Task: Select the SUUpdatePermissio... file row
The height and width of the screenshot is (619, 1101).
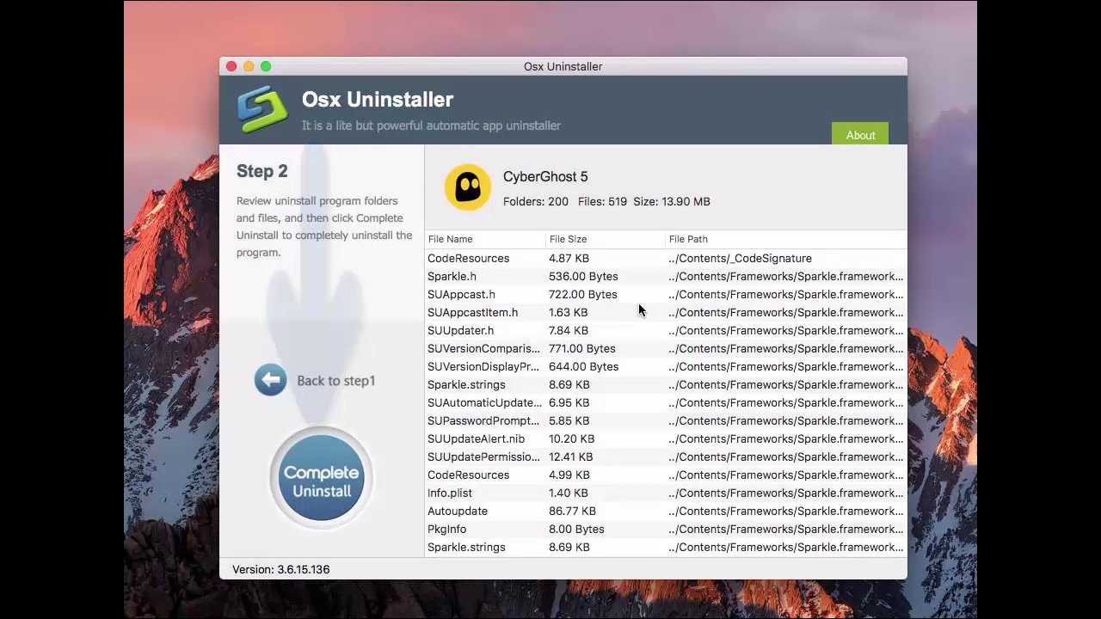Action: [x=666, y=457]
